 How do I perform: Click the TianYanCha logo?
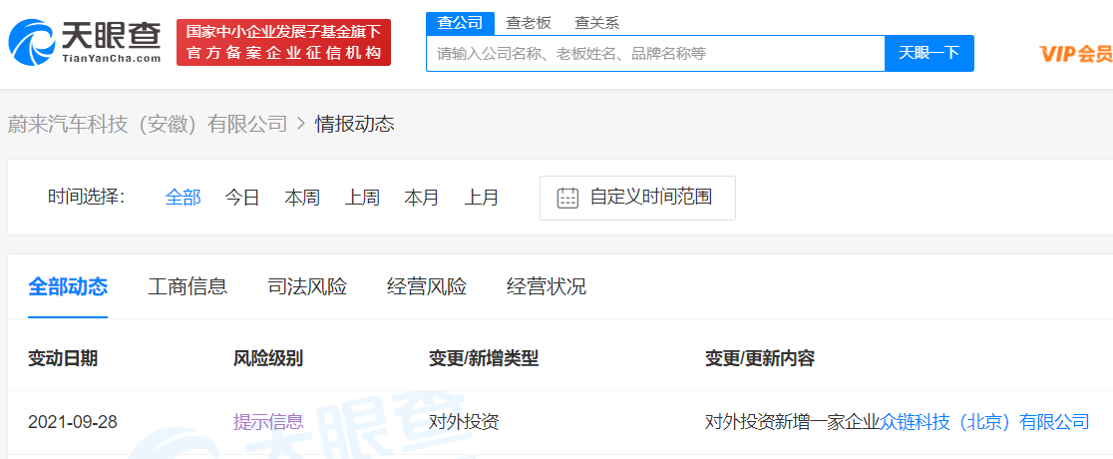click(85, 42)
